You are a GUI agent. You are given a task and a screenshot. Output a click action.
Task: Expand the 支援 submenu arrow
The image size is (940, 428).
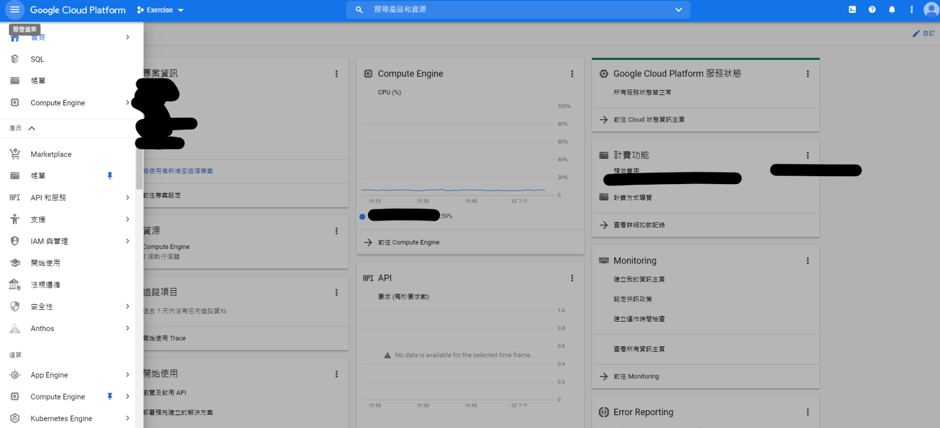click(x=128, y=219)
